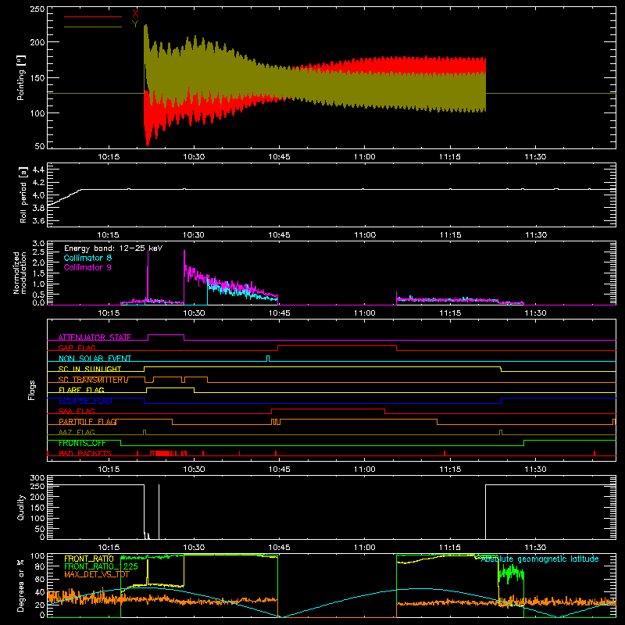625x625 pixels.
Task: Click the 300 value on the Quality axis
Action: point(37,478)
